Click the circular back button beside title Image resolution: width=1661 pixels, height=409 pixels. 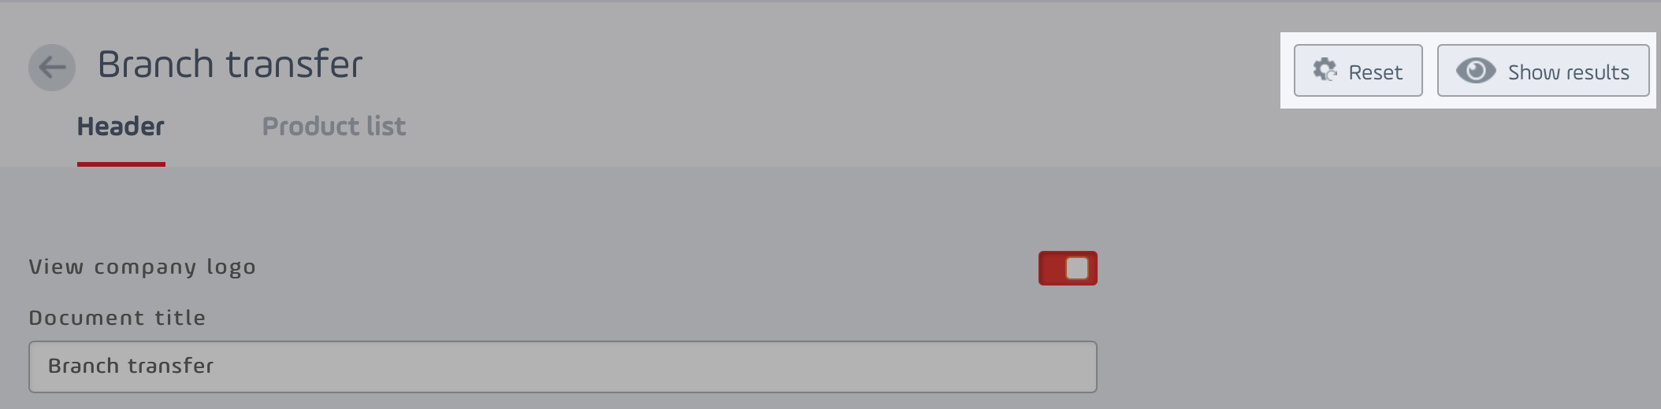(x=52, y=68)
